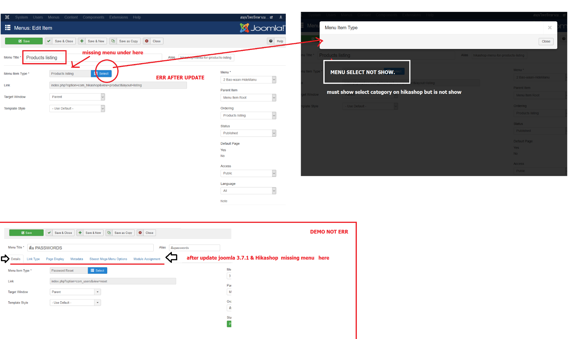This screenshot has height=339, width=578.
Task: Open the Access dropdown showing Public
Action: pos(248,173)
